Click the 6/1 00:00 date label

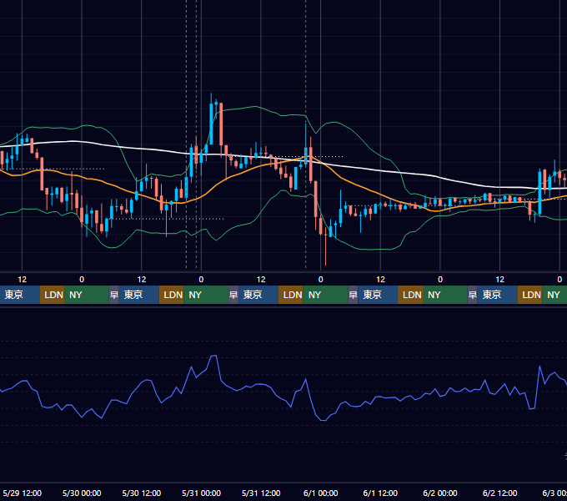coord(320,493)
